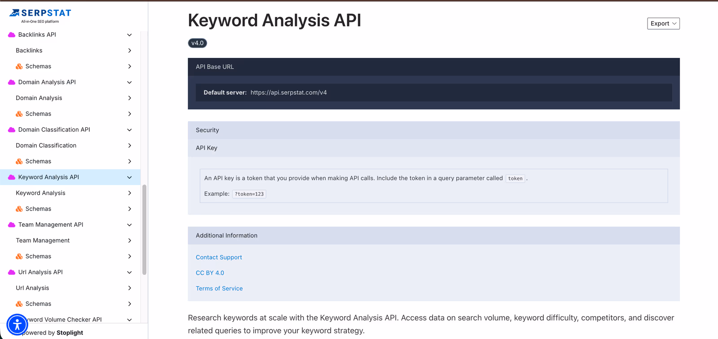Click the sidebar scrollbar thumb
The width and height of the screenshot is (718, 339).
click(144, 229)
